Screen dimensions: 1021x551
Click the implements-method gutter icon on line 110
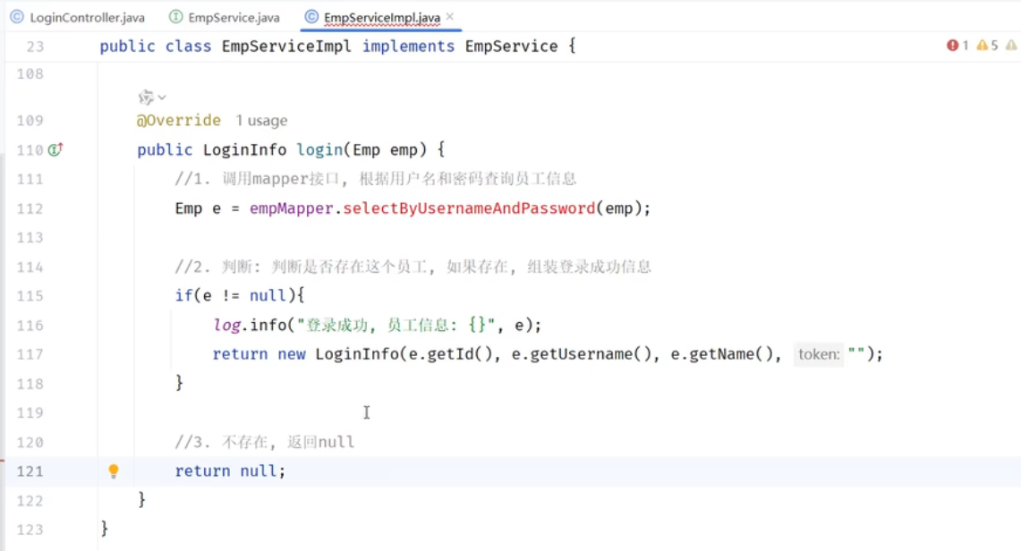pos(55,149)
